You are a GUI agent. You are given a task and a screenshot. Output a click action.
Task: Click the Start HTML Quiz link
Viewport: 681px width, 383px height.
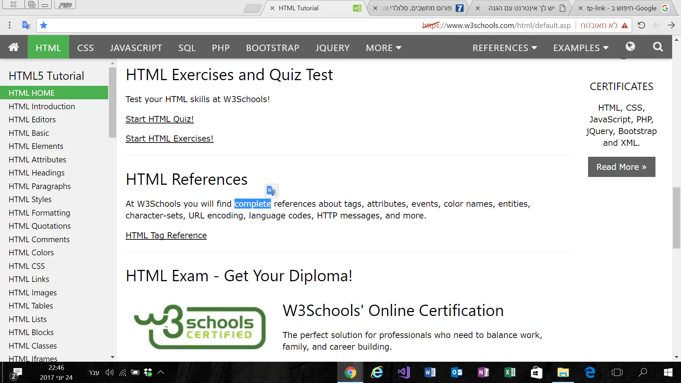coord(160,119)
